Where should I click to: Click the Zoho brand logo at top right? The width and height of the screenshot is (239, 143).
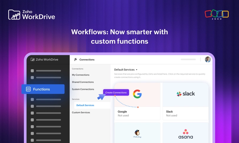(217, 15)
